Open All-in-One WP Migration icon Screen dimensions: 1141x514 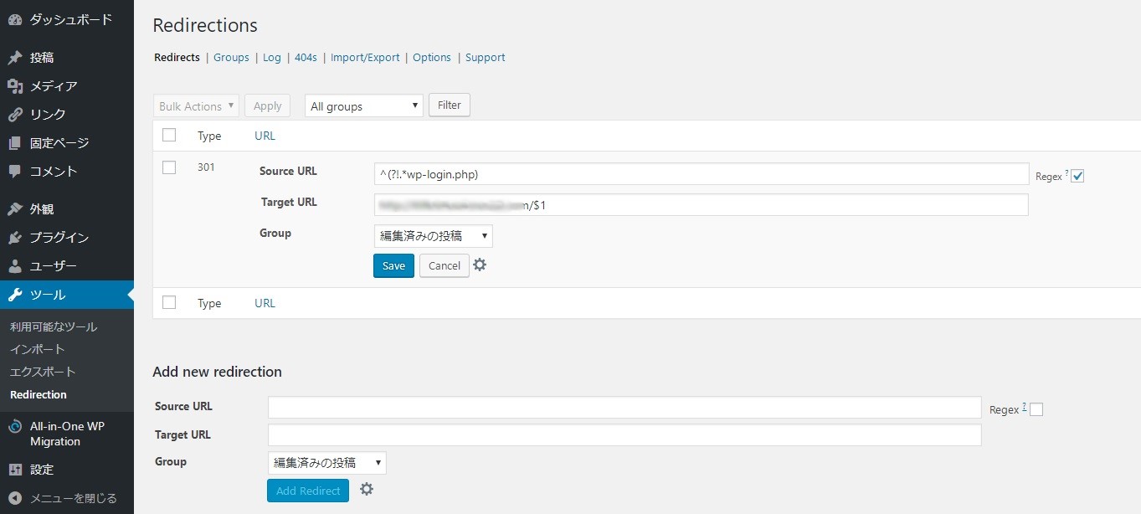(15, 427)
